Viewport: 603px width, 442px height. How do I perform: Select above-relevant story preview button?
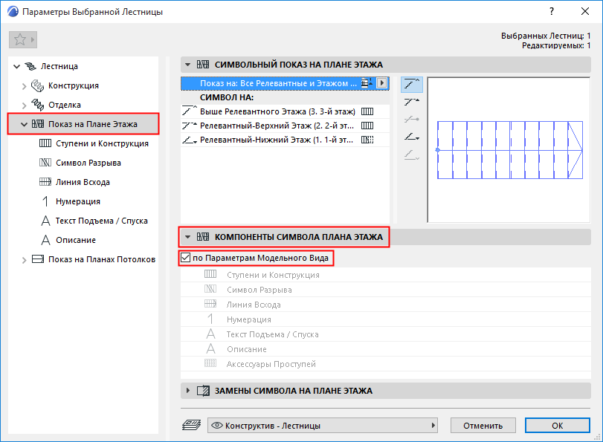coord(411,84)
